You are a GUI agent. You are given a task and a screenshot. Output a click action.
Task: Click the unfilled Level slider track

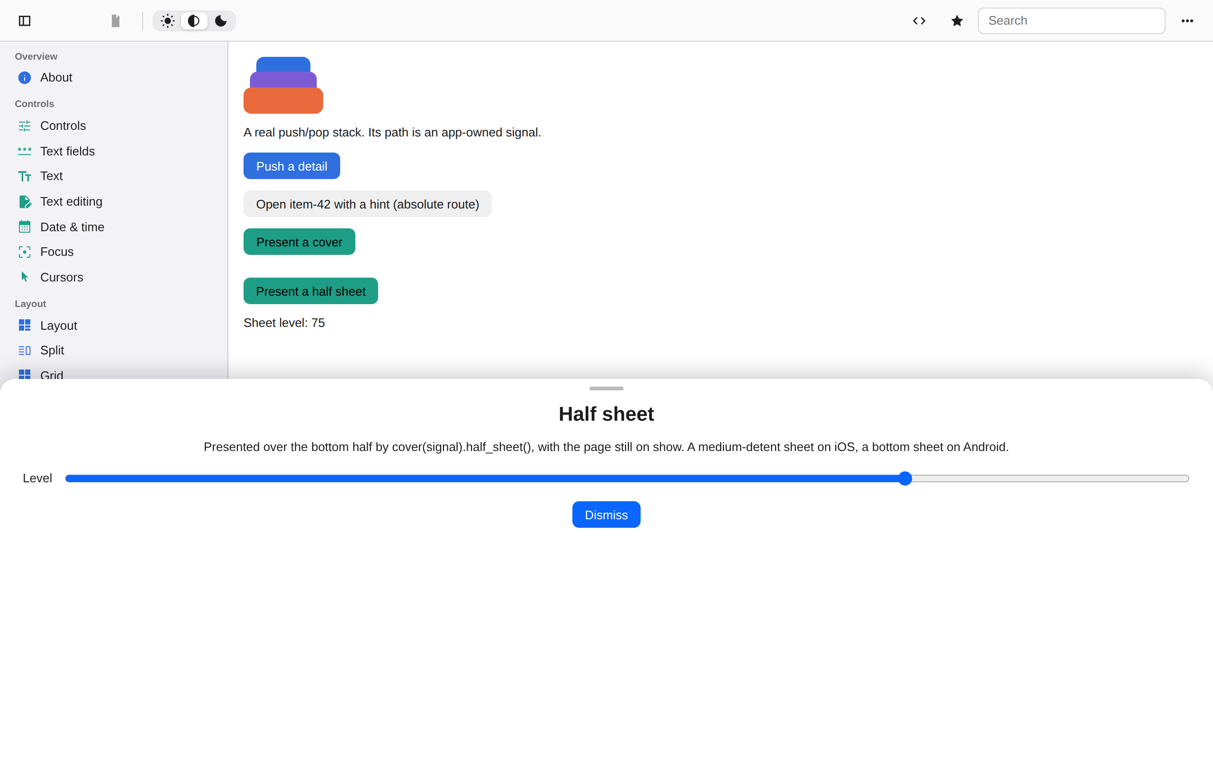(1050, 478)
